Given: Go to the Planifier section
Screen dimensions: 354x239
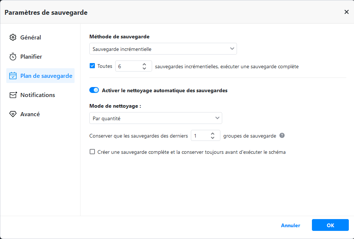Looking at the screenshot, I should click(x=31, y=57).
